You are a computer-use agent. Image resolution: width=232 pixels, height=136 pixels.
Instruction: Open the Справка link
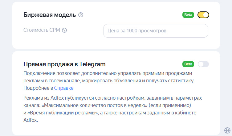pos(64,88)
